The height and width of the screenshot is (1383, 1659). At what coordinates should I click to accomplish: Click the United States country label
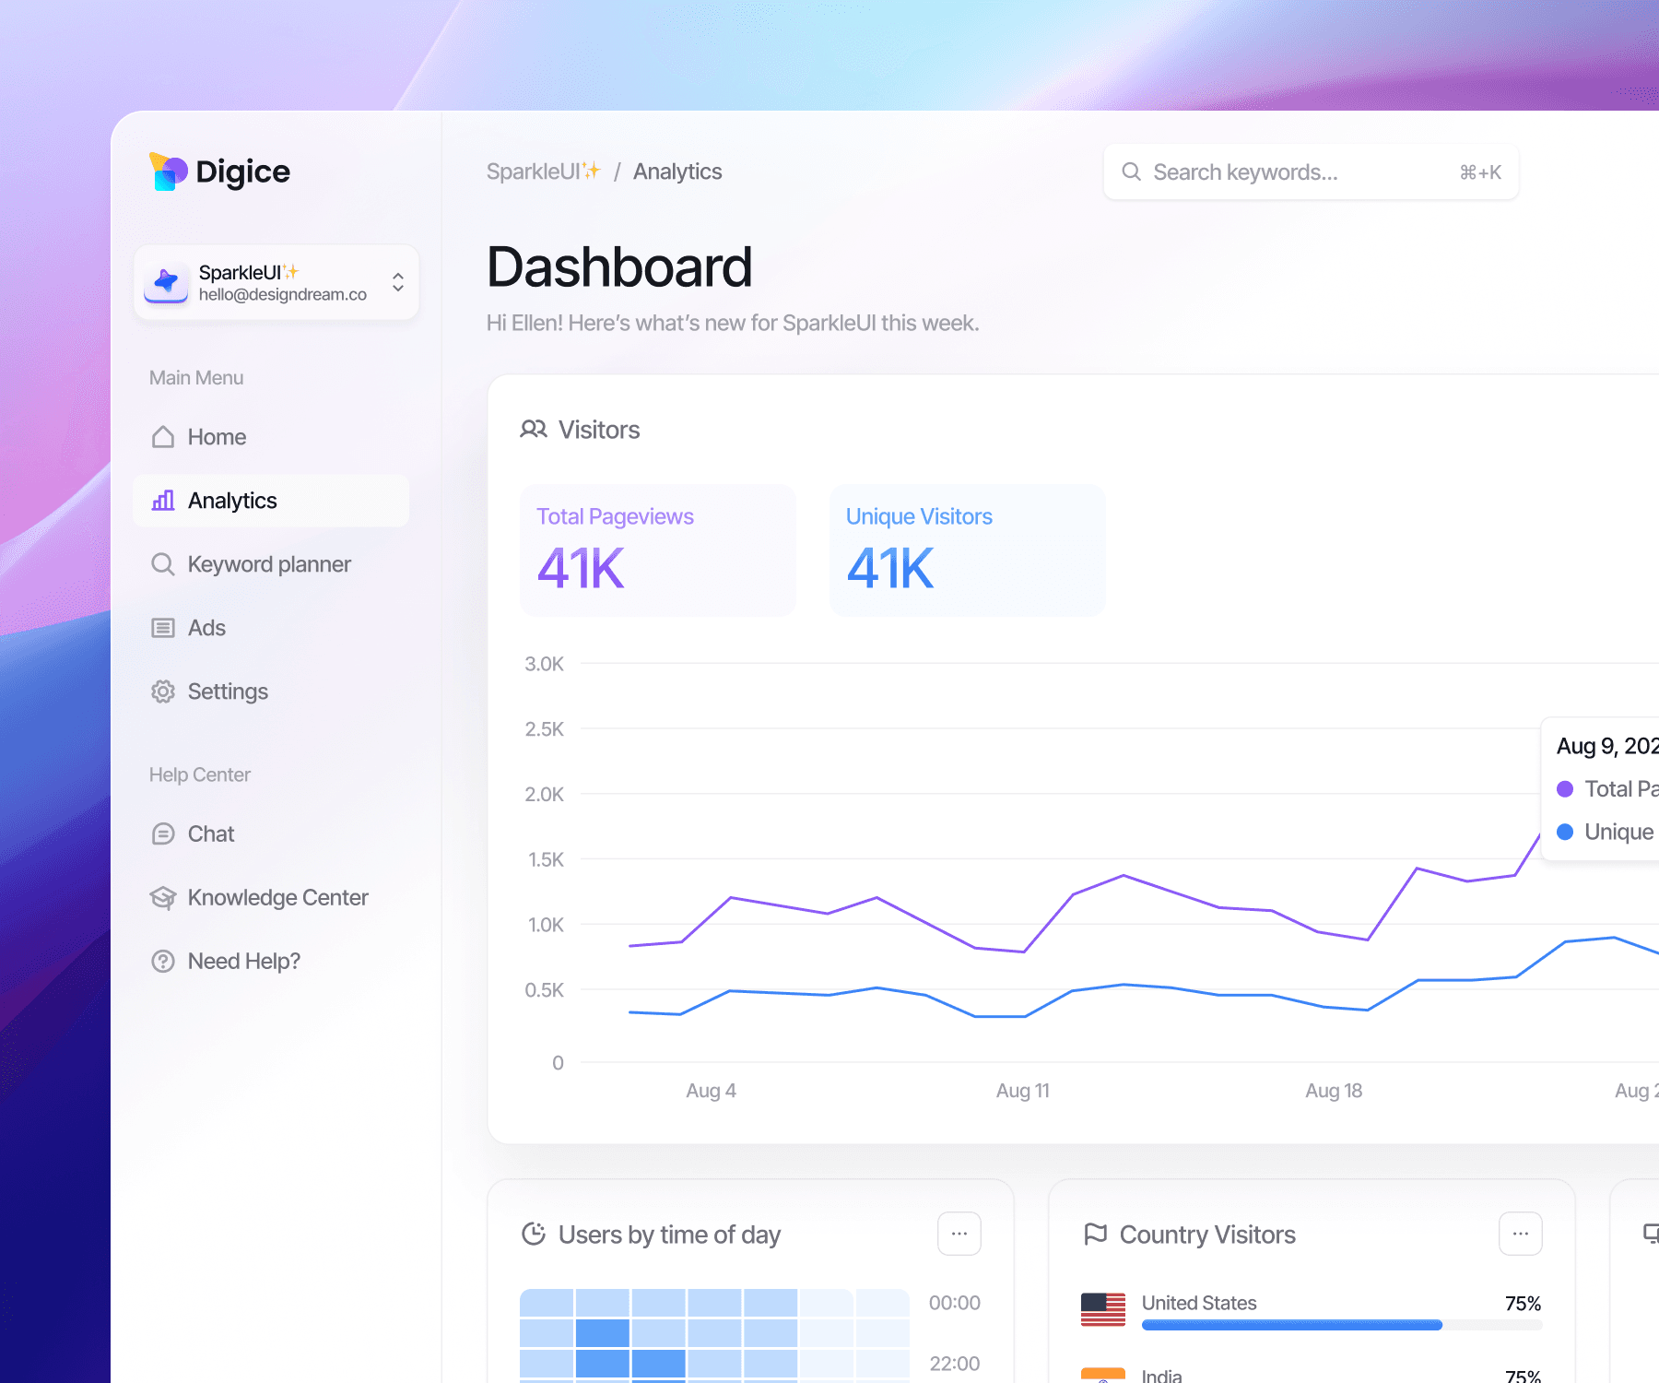pos(1199,1303)
